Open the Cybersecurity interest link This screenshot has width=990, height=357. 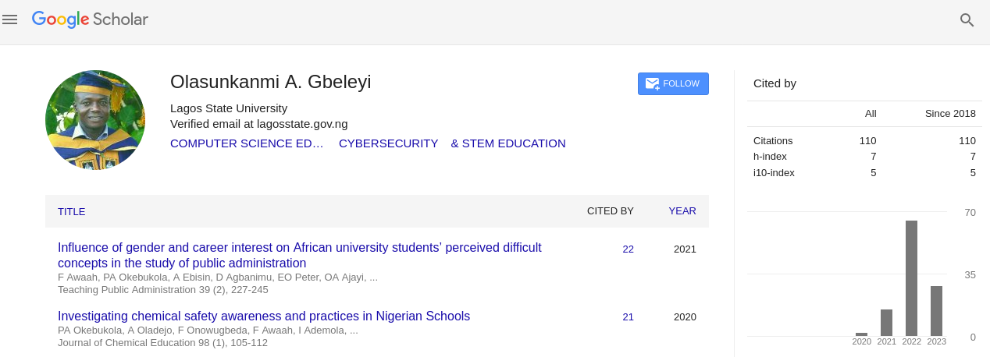[388, 143]
